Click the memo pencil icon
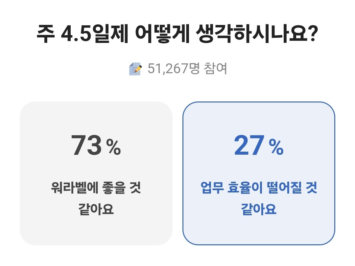The height and width of the screenshot is (266, 355). (x=135, y=69)
